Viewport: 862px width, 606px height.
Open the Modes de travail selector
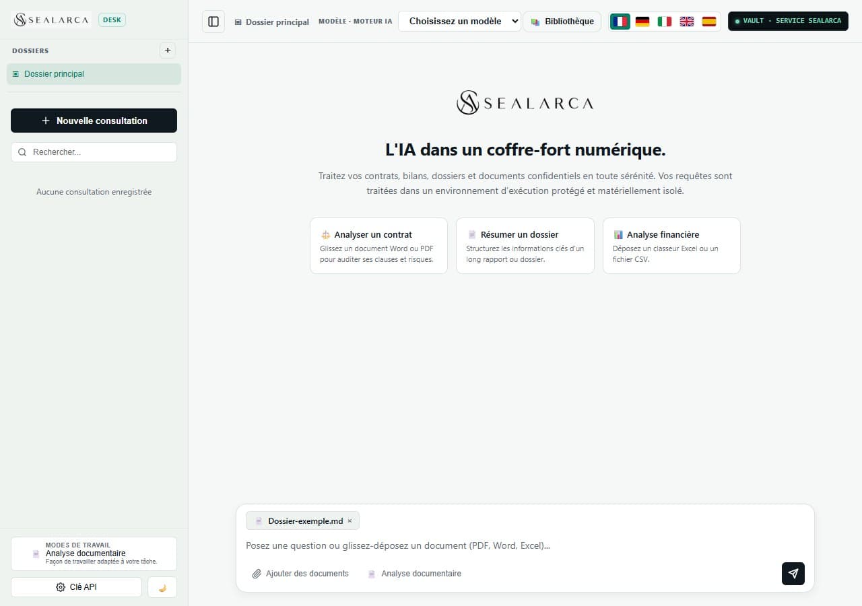coord(94,553)
